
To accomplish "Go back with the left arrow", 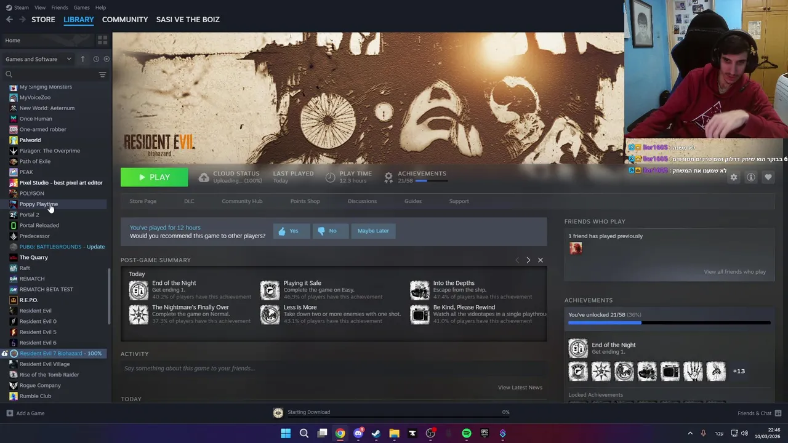I will pos(9,20).
